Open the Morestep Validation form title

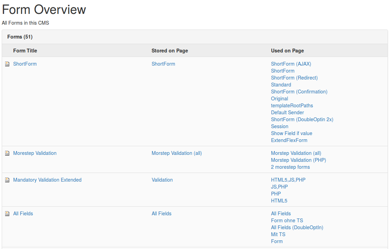pos(35,153)
